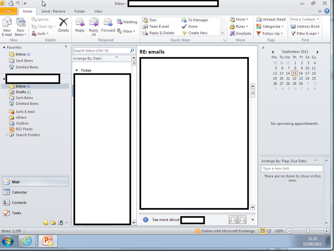This screenshot has height=251, width=334.
Task: Click the Reply icon
Action: pyautogui.click(x=80, y=23)
